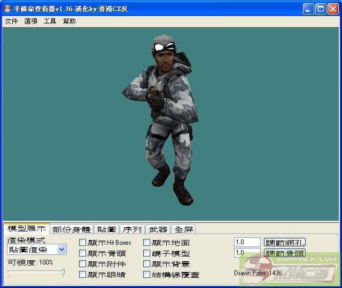
Task: Switch to the 全屏 tab
Action: tap(184, 229)
